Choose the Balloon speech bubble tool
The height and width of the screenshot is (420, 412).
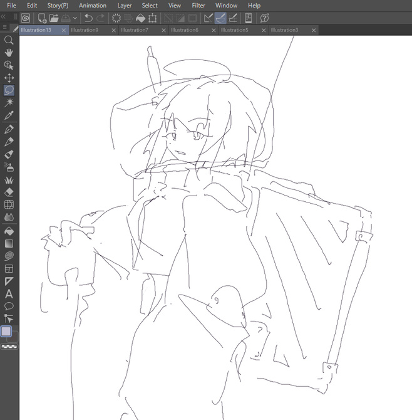tap(9, 306)
